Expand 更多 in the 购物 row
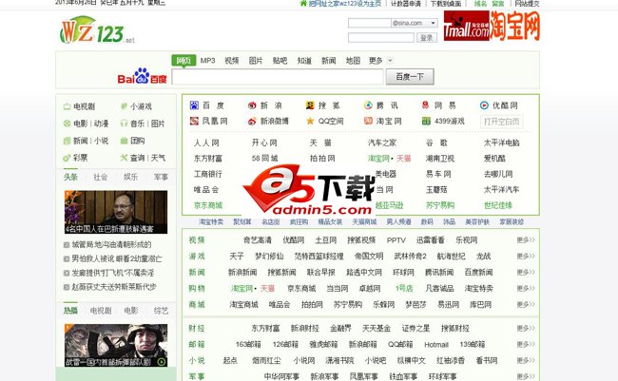The height and width of the screenshot is (381, 618). click(526, 289)
